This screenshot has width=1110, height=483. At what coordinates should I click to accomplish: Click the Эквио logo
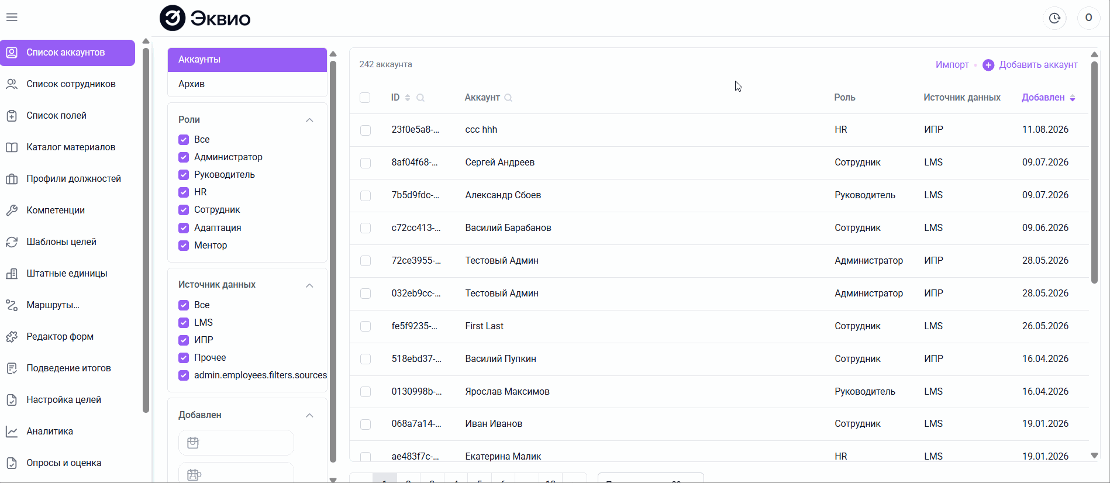[205, 18]
